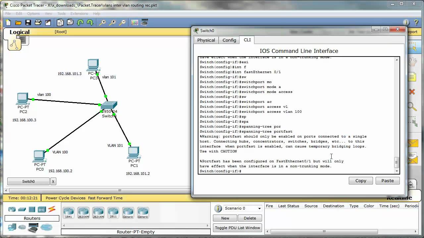Select the Custom Made Devices icon
This screenshot has height=238, width=424.
(x=33, y=227)
